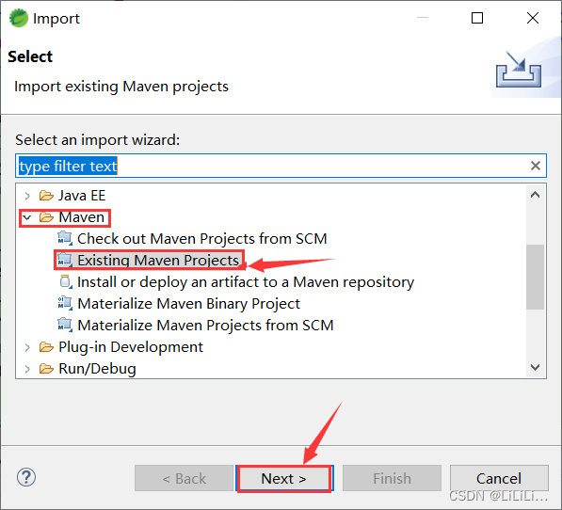Collapse the Maven tree node
This screenshot has height=510, width=562.
[x=27, y=217]
